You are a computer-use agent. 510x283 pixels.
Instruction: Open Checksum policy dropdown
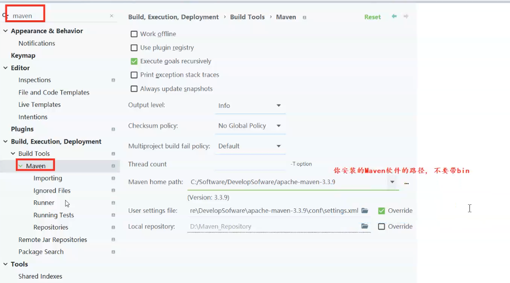click(x=250, y=126)
